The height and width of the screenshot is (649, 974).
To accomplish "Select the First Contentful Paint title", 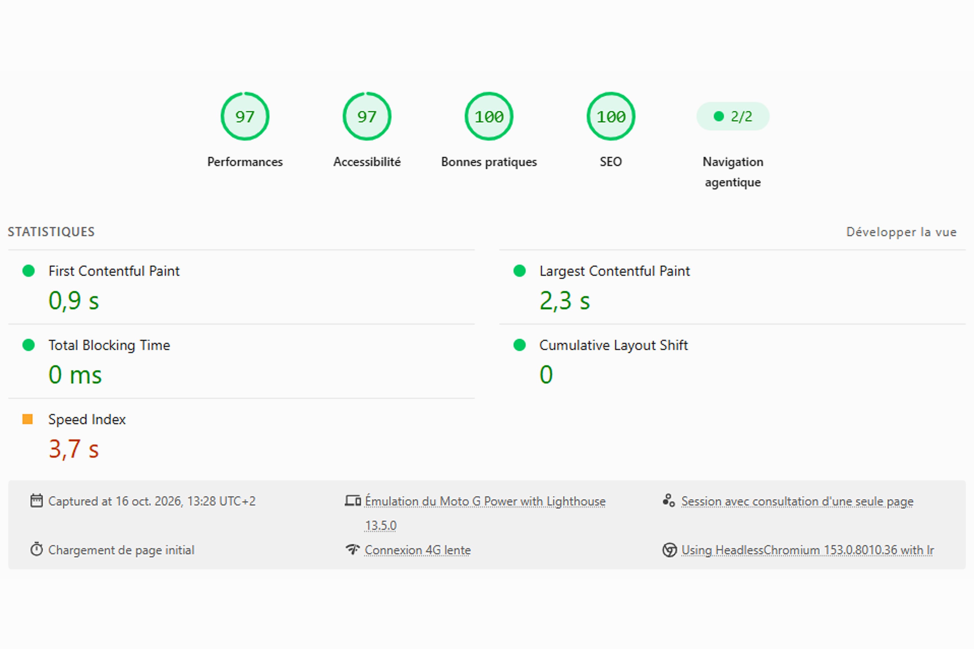I will coord(114,271).
